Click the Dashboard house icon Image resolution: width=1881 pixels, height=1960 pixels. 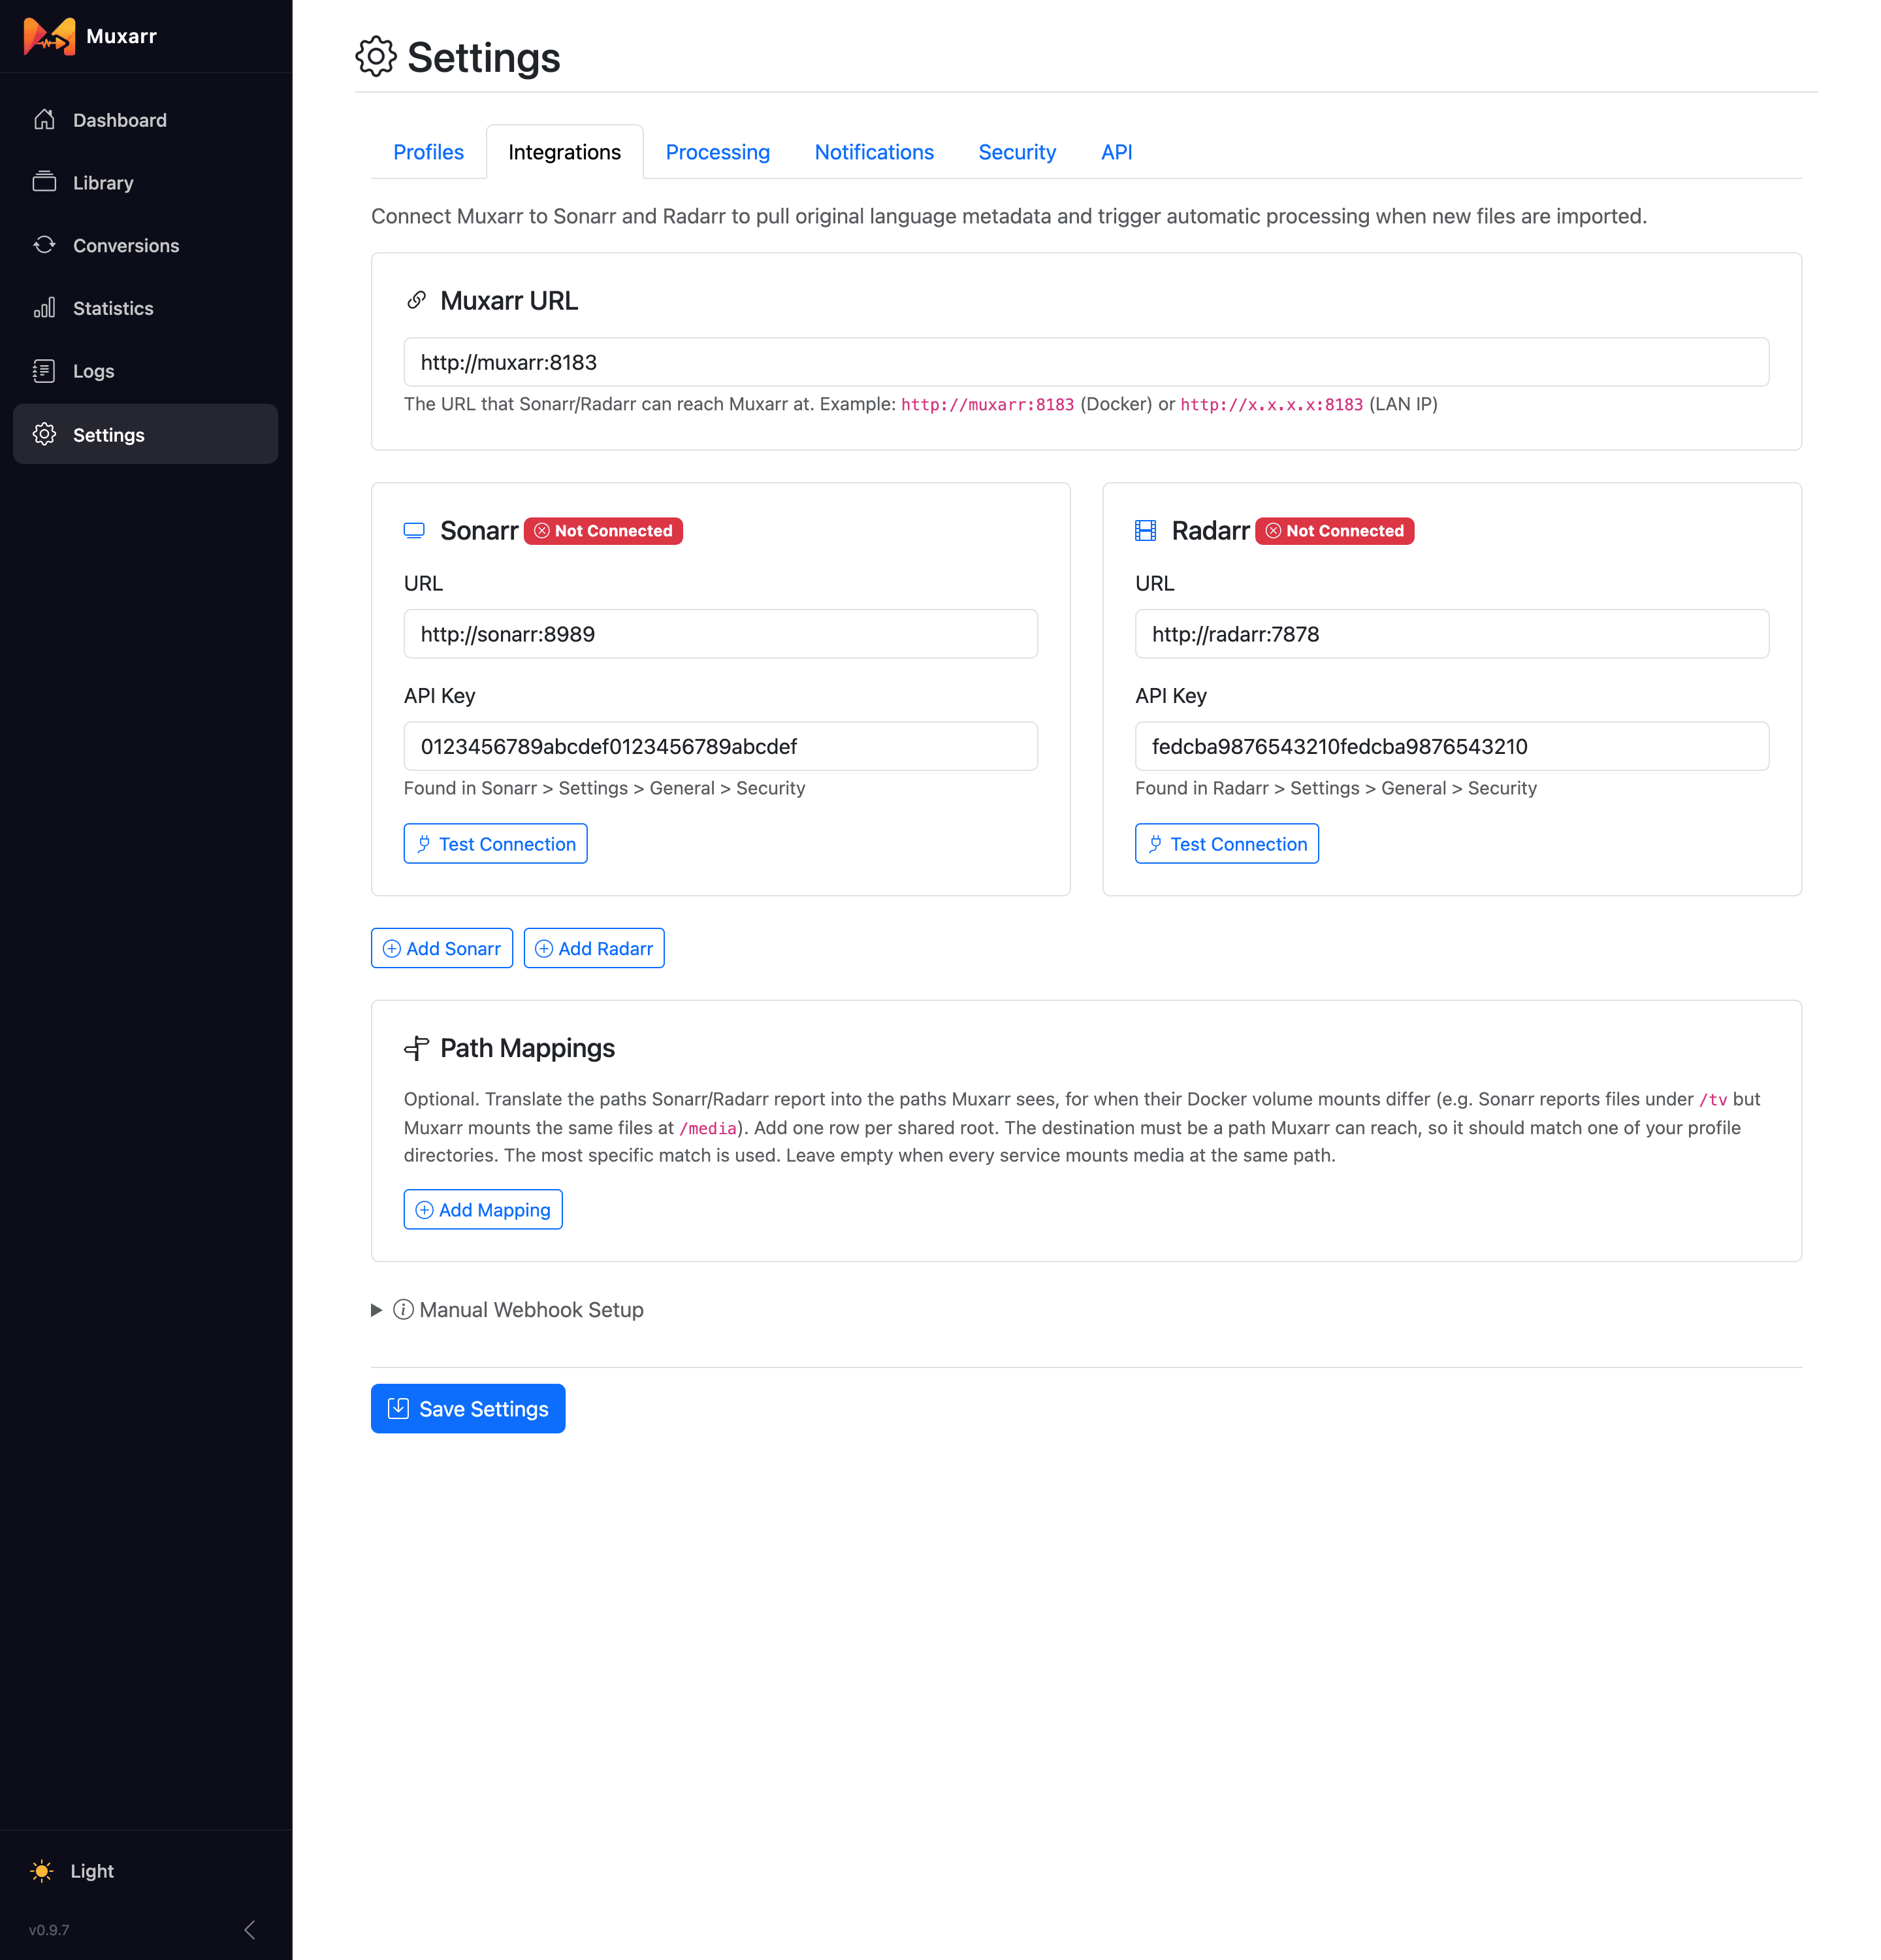(44, 120)
